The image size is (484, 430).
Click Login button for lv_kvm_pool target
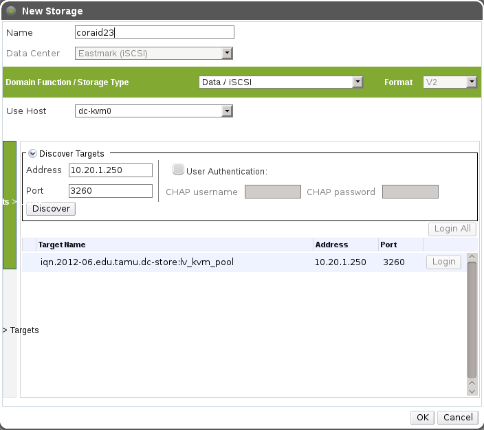pyautogui.click(x=443, y=262)
